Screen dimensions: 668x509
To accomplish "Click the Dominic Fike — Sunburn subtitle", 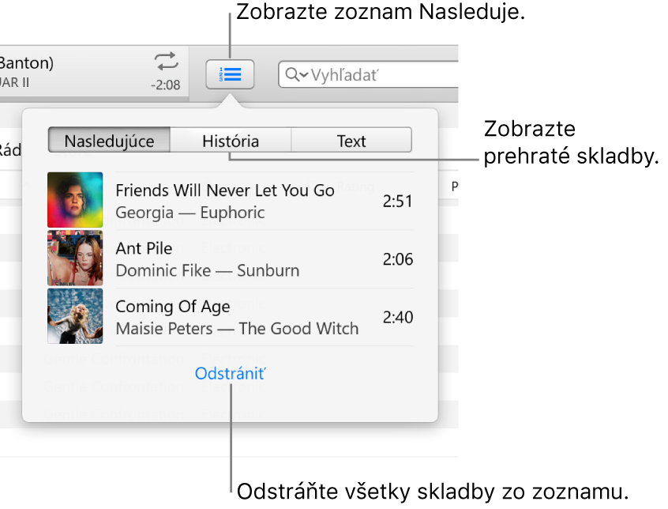I will [x=208, y=270].
